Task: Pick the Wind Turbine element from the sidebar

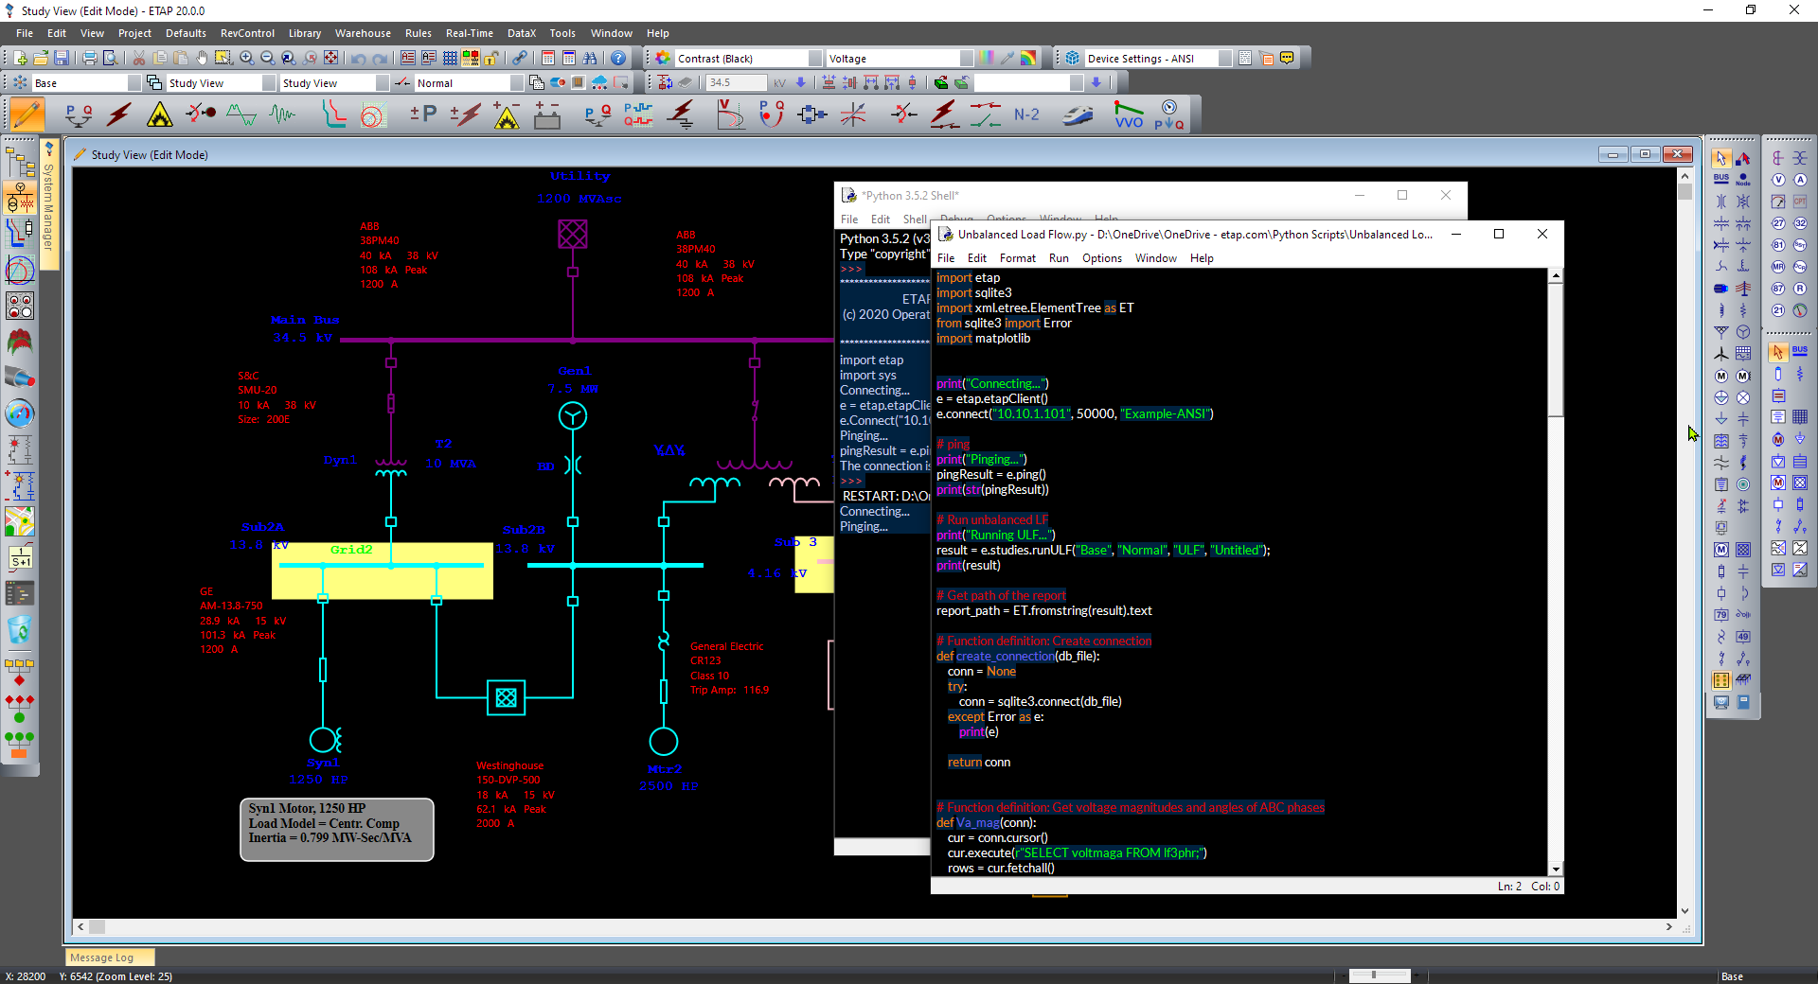Action: point(1721,353)
